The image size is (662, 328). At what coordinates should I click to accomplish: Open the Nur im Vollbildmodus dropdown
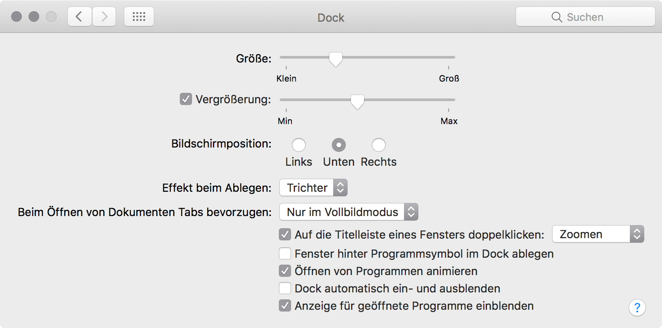349,212
